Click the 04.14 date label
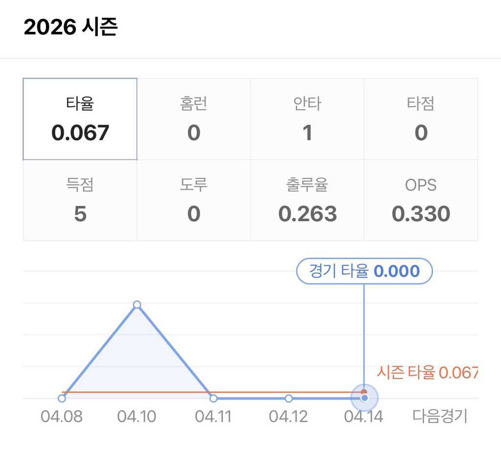Image resolution: width=501 pixels, height=456 pixels. (x=364, y=417)
